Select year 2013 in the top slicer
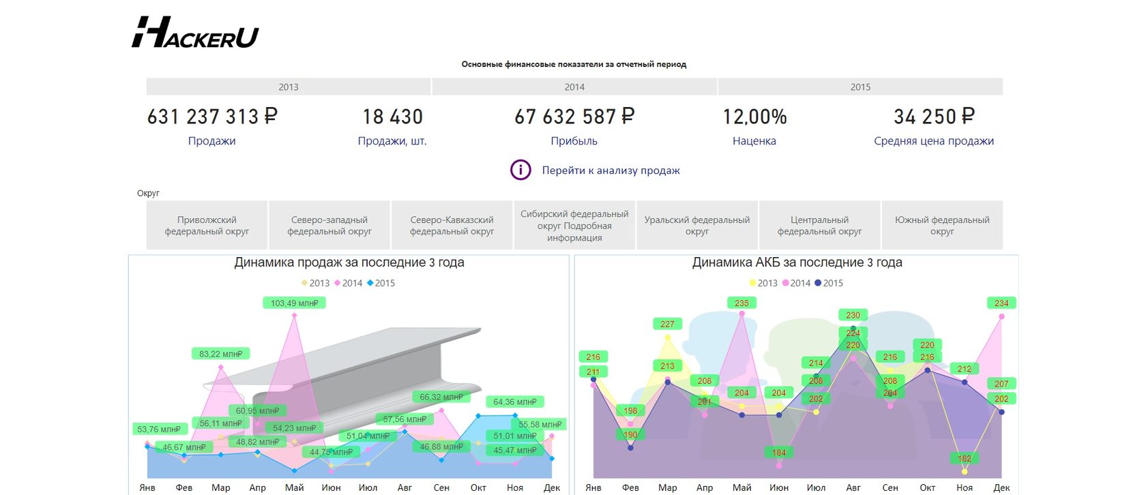This screenshot has height=495, width=1146. coord(289,87)
